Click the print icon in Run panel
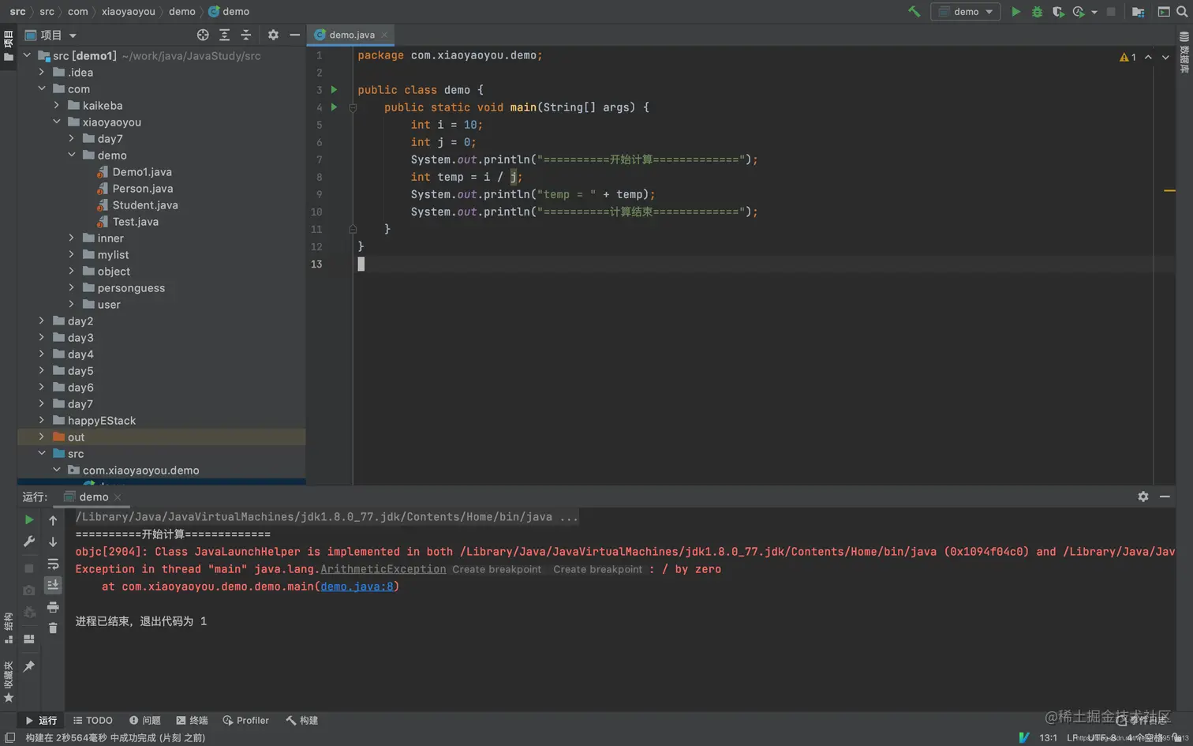 pos(53,607)
